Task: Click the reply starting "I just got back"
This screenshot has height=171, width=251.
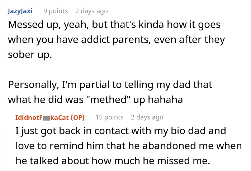Action: (128, 146)
